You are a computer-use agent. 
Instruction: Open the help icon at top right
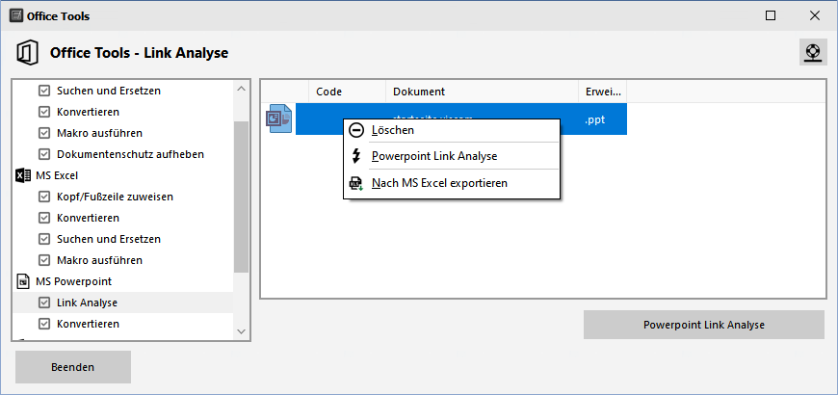pos(813,52)
